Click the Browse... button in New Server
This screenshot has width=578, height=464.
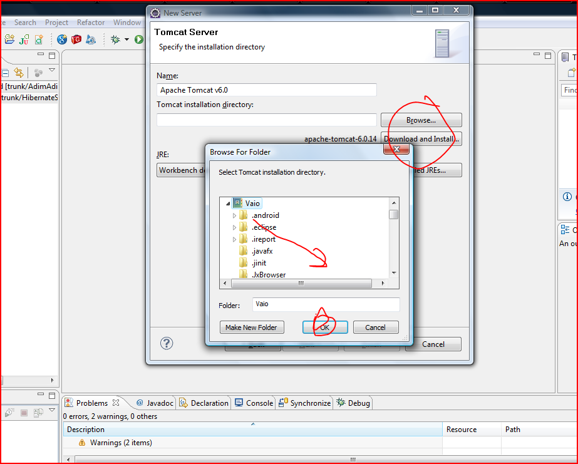tap(421, 120)
